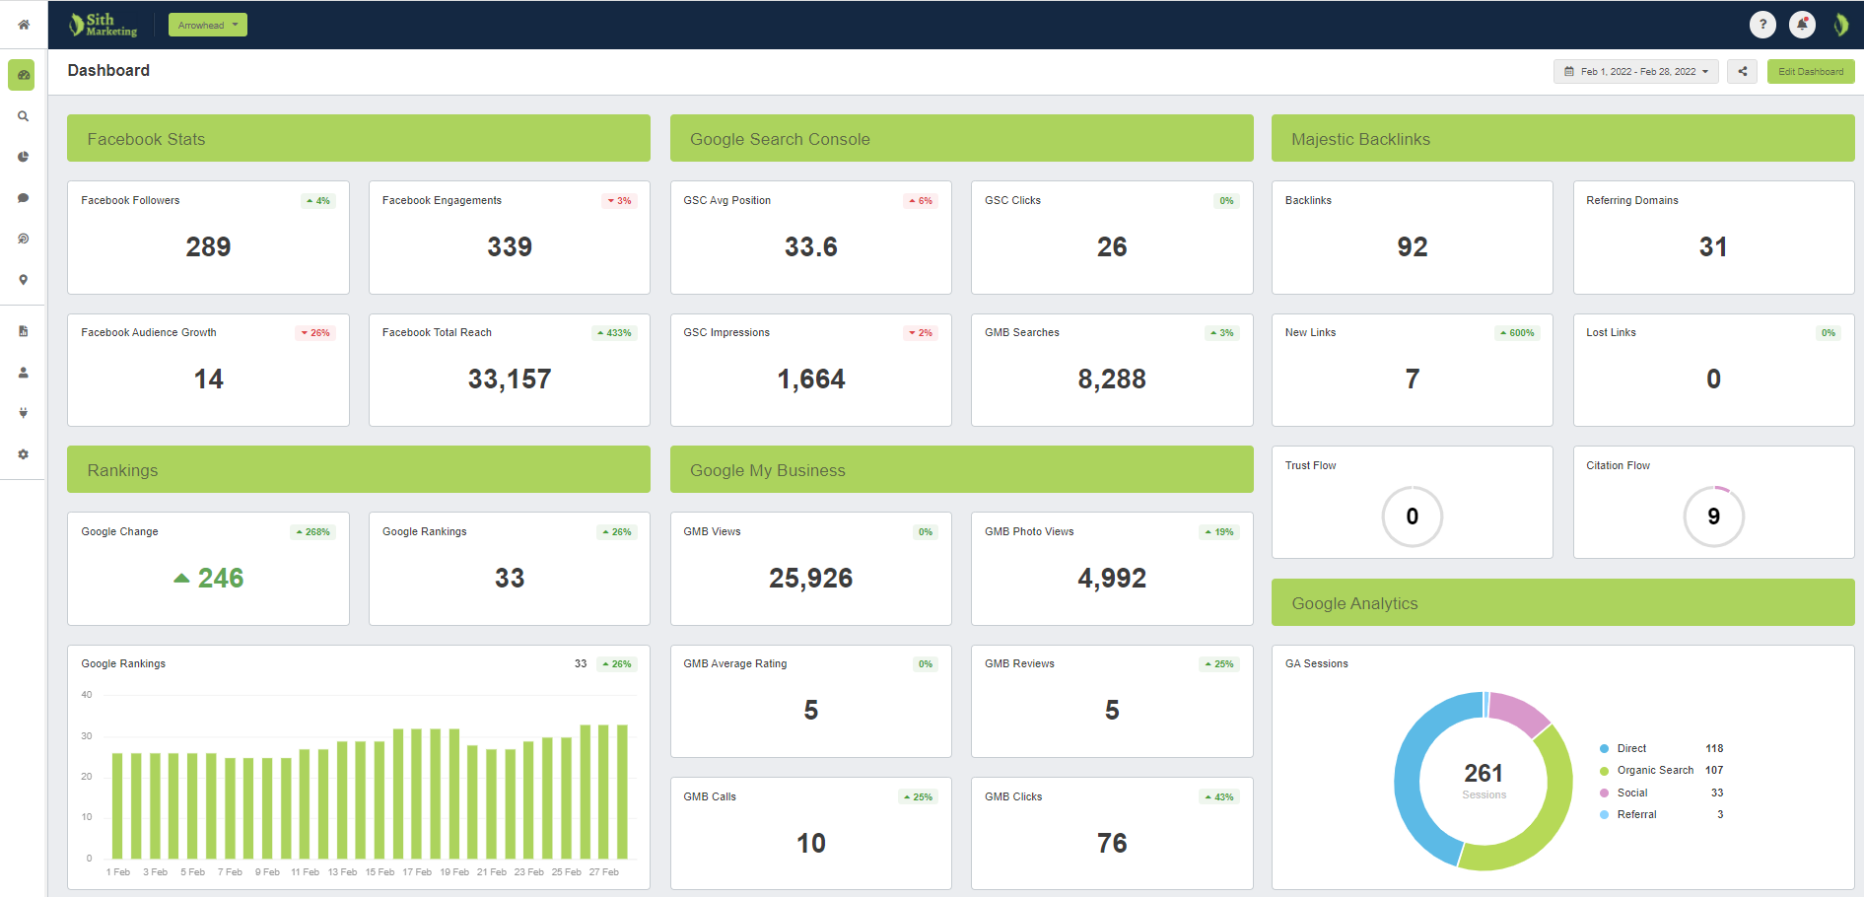Click the Organic Search legend green dot

click(x=1604, y=771)
